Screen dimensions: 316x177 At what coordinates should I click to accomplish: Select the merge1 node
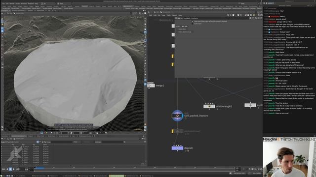(151, 86)
